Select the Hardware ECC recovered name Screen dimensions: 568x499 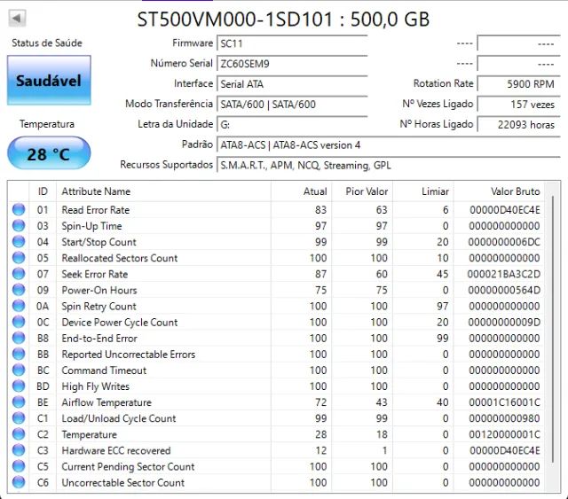pos(116,450)
